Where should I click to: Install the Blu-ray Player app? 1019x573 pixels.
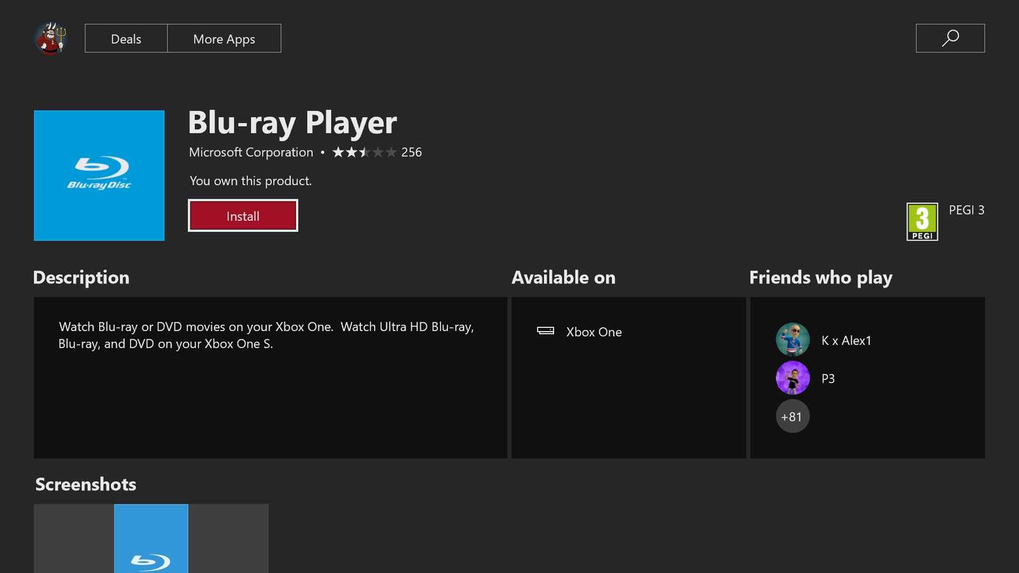243,215
